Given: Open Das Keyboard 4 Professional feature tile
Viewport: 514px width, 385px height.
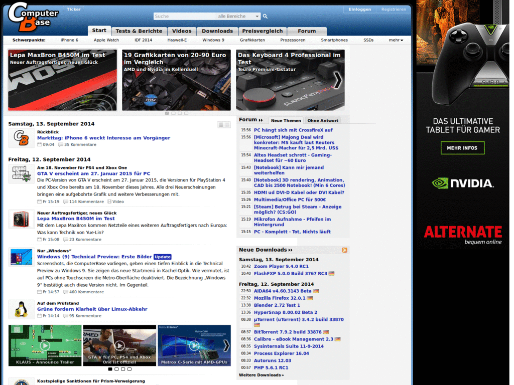Looking at the screenshot, I should click(290, 80).
